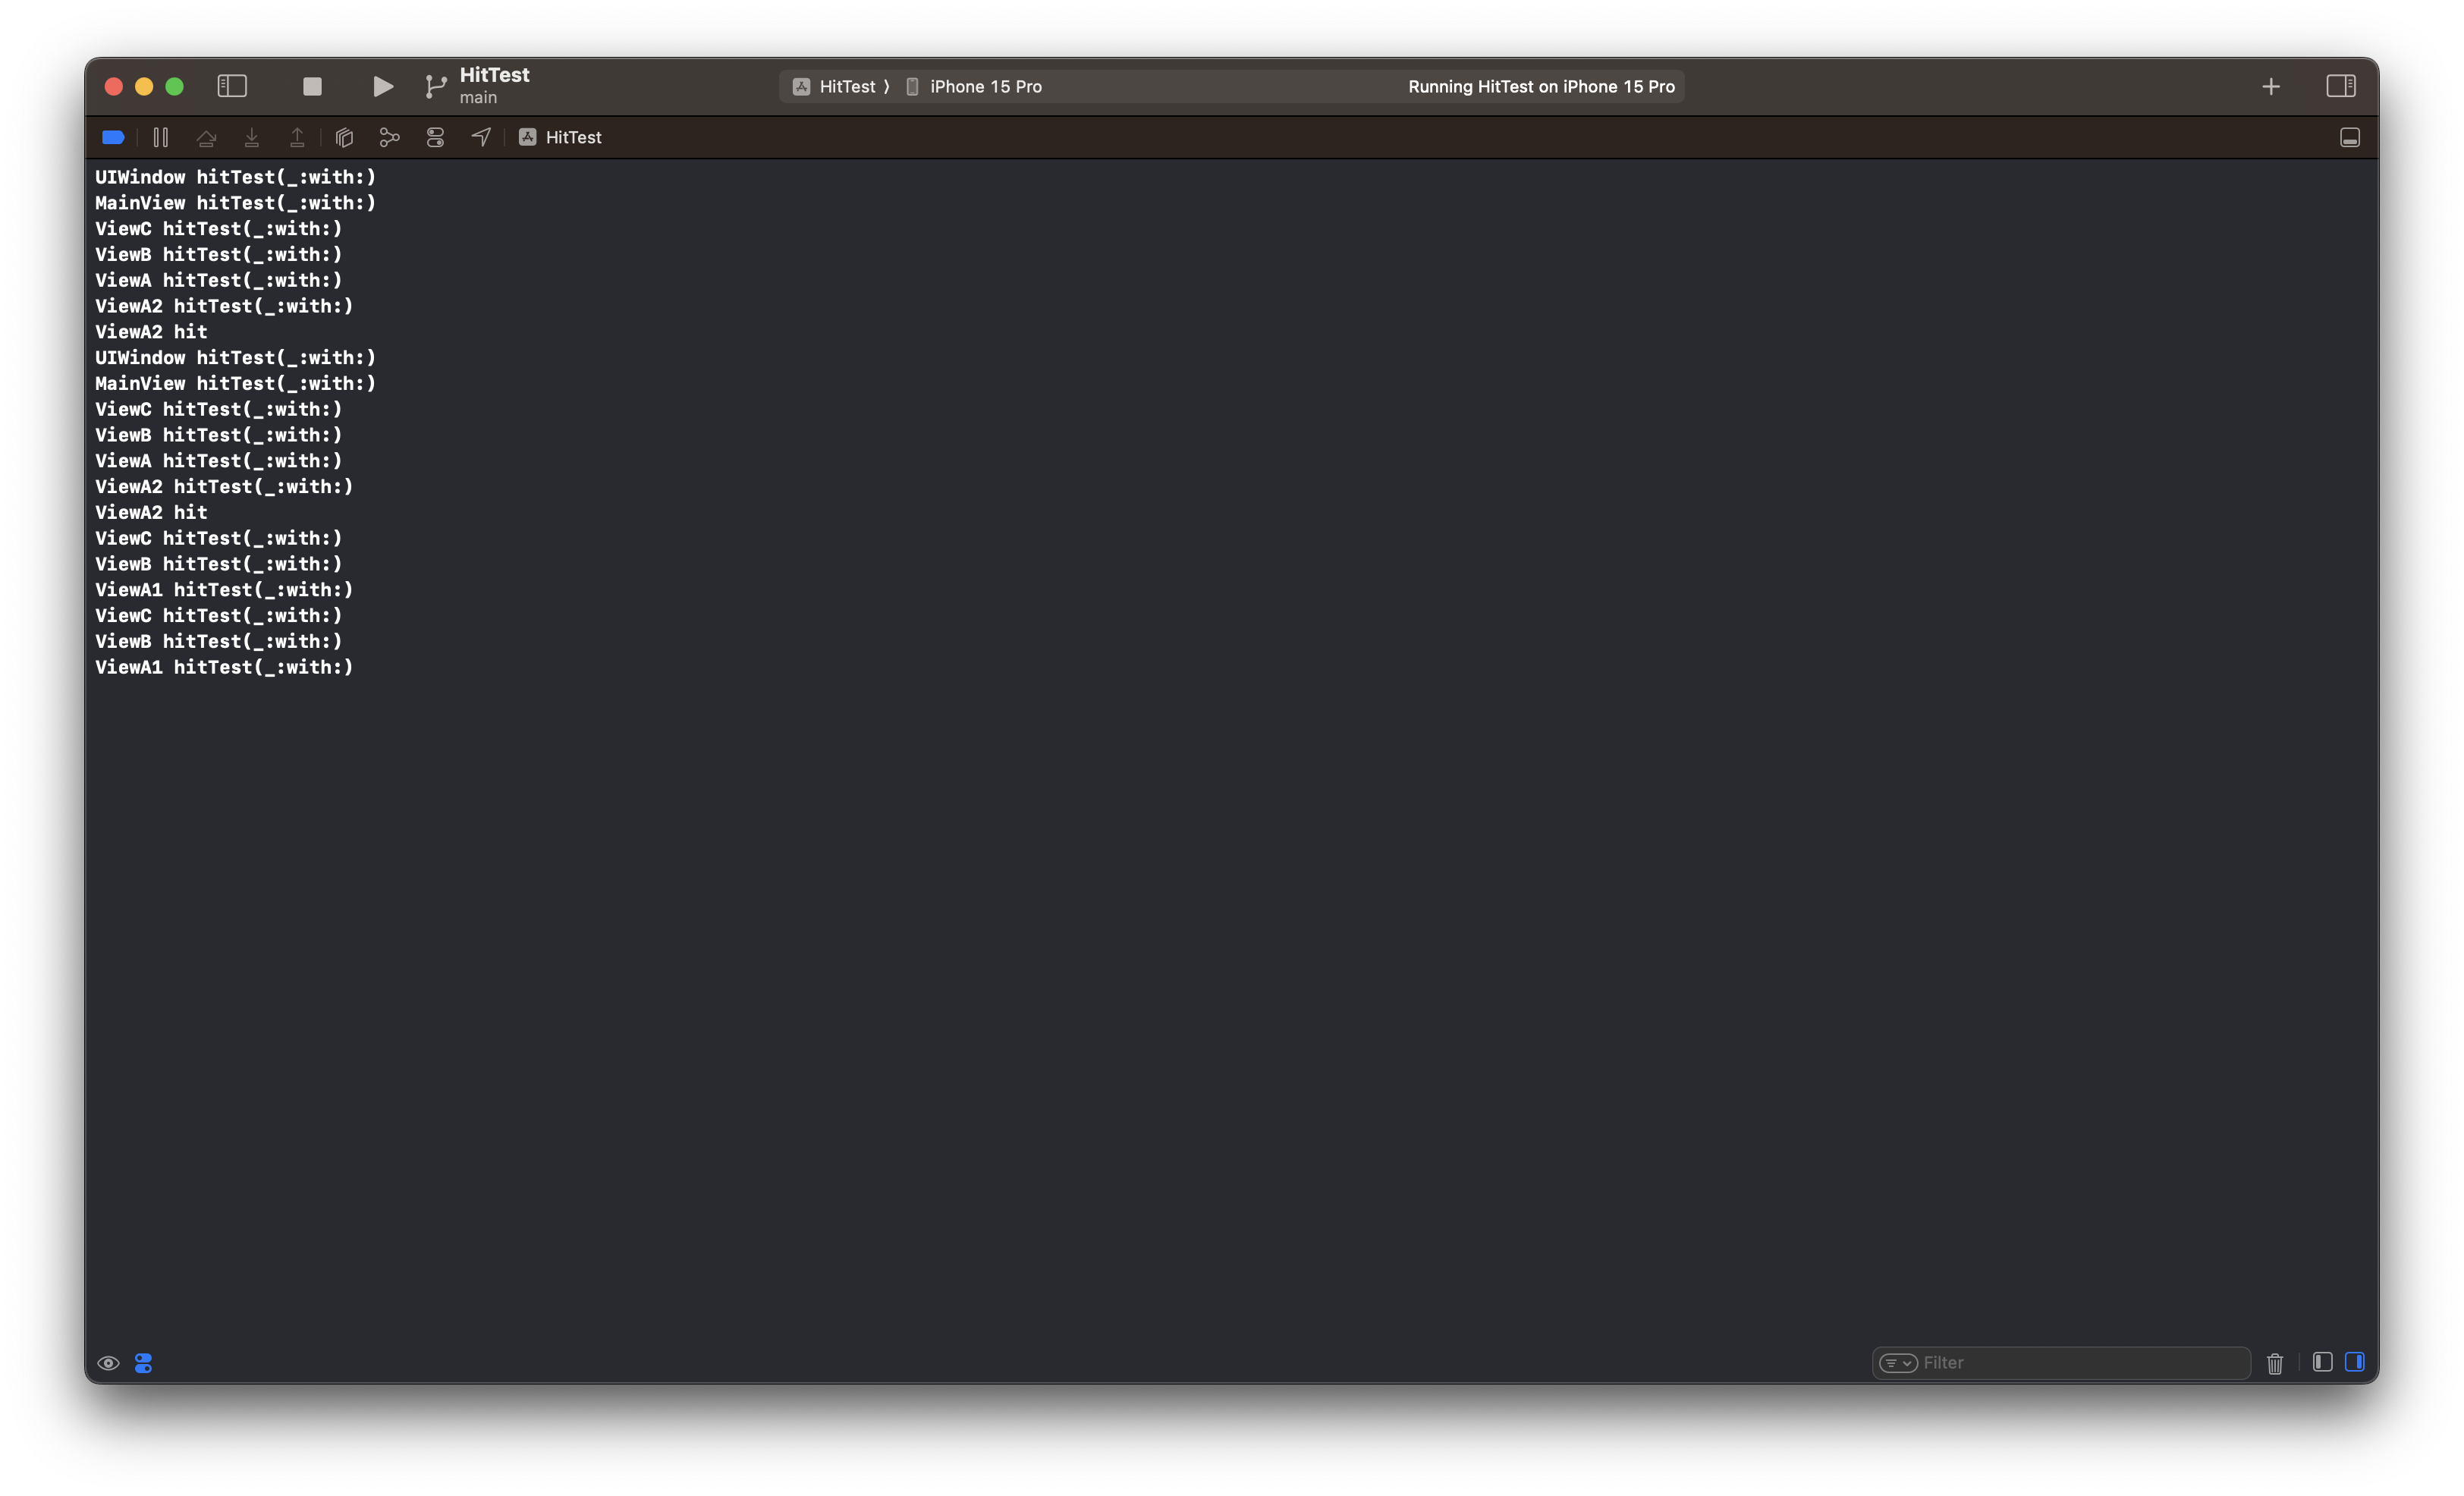
Task: Click the Step Out icon
Action: point(297,138)
